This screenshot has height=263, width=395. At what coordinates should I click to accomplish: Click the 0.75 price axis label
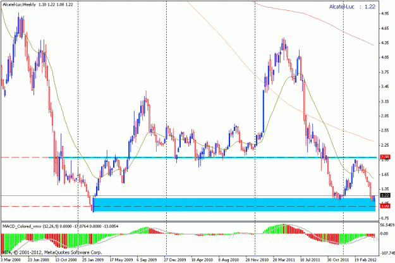(x=385, y=218)
